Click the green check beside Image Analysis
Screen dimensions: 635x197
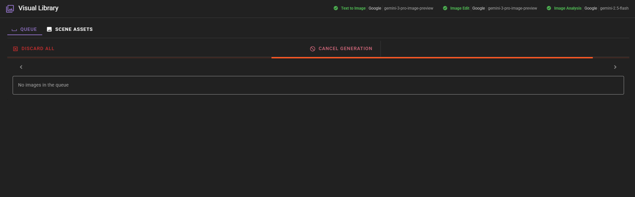pos(549,8)
